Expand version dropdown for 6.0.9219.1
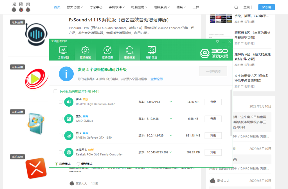The height and width of the screenshot is (189, 288). pyautogui.click(x=171, y=102)
